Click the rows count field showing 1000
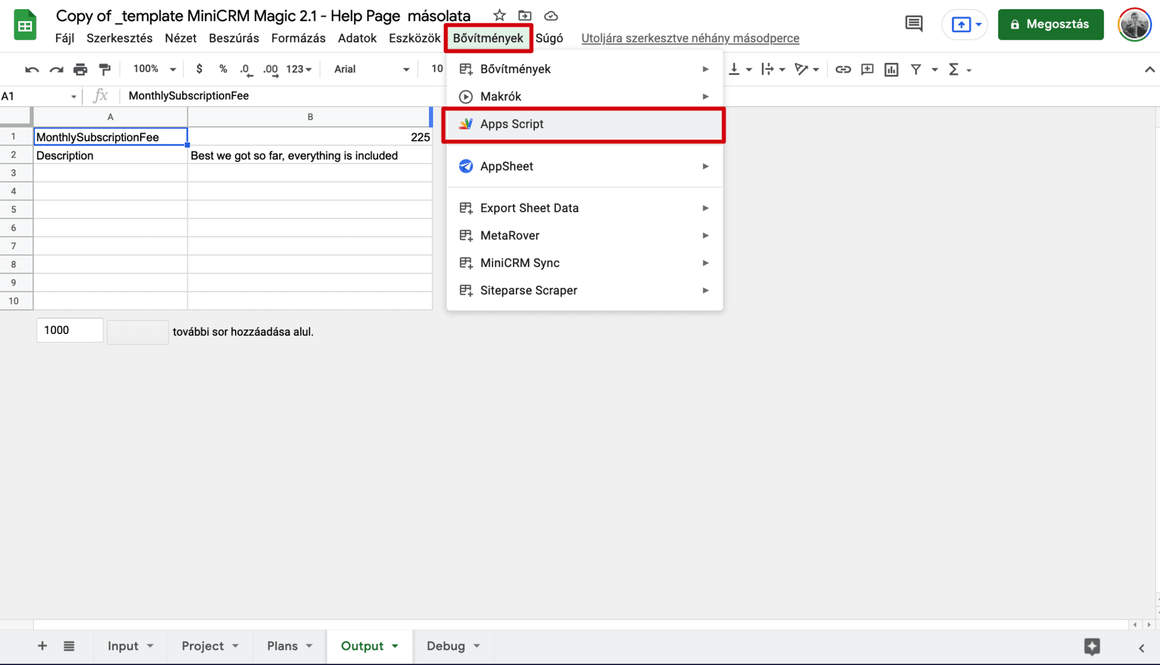 coord(69,330)
